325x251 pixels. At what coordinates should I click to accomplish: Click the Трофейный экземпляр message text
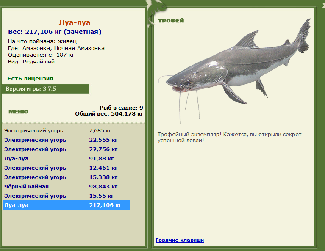click(229, 138)
